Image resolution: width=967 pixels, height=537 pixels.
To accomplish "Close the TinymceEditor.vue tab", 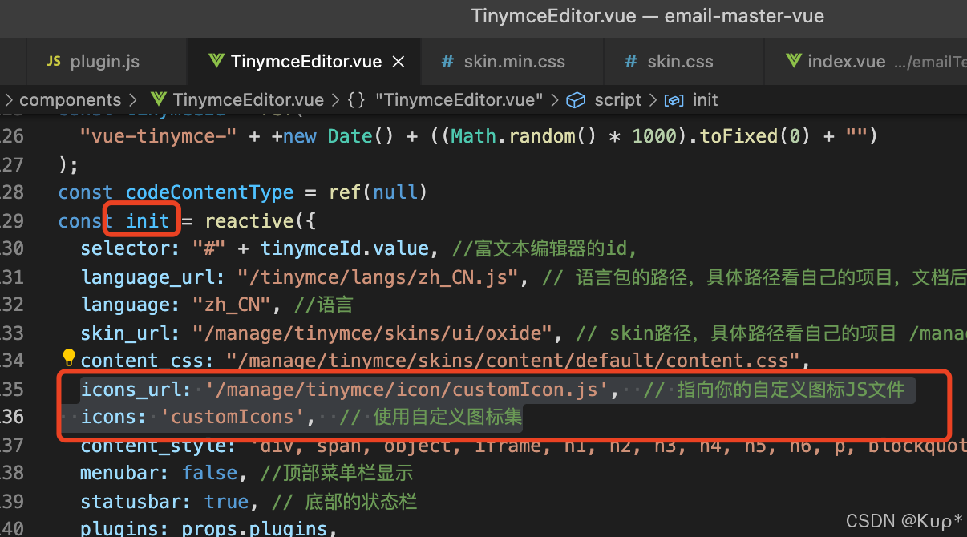I will (x=398, y=61).
